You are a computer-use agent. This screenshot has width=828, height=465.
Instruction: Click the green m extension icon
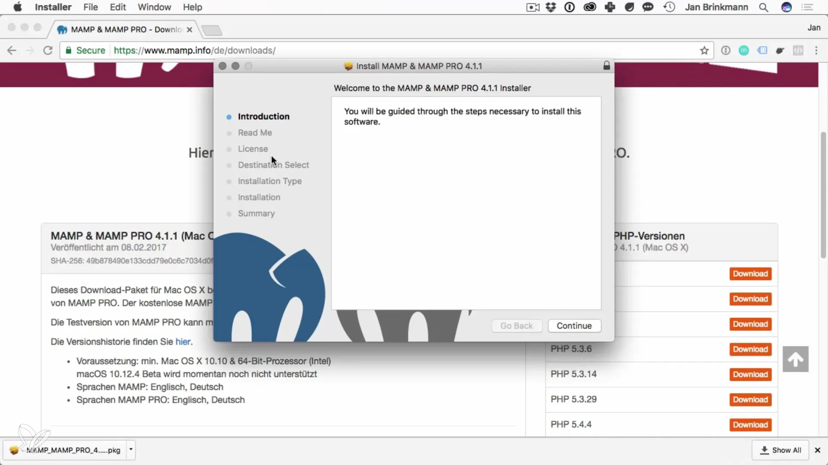744,50
